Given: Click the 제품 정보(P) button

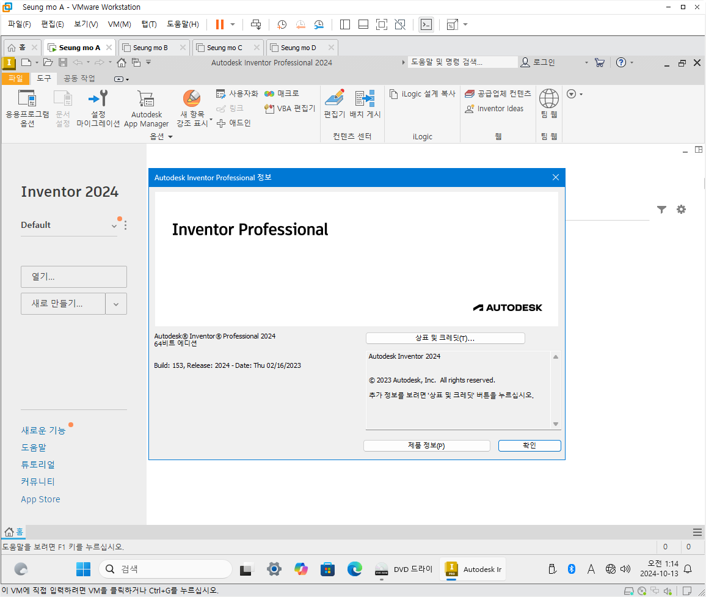Looking at the screenshot, I should tap(426, 445).
